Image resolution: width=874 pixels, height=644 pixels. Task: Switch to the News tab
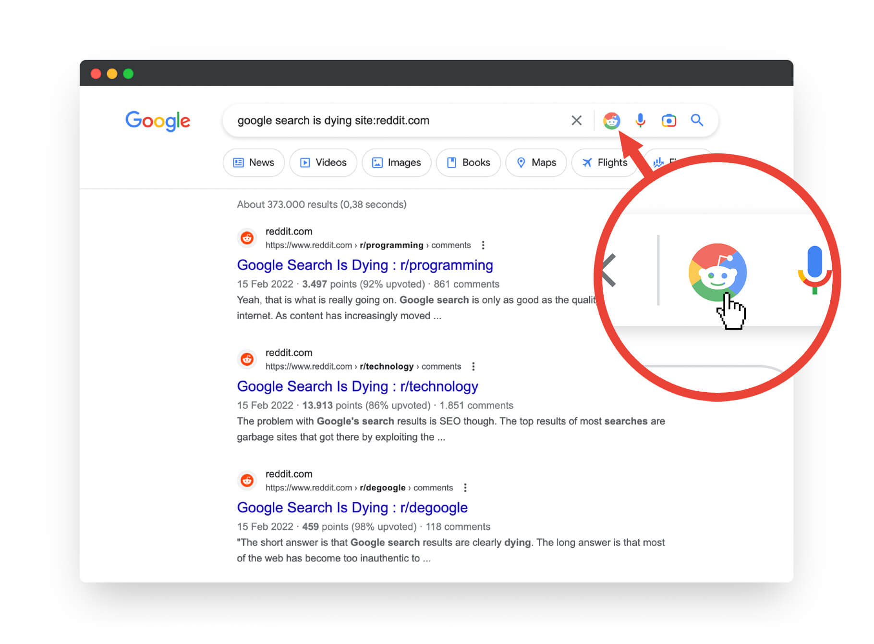click(254, 162)
